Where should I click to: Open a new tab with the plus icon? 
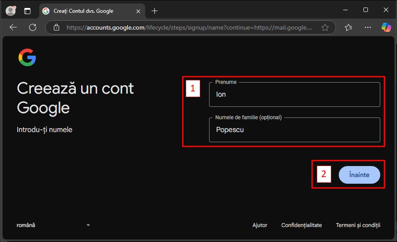coord(154,11)
